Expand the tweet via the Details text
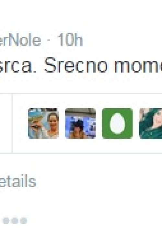The height and width of the screenshot is (243, 162). pos(18,181)
